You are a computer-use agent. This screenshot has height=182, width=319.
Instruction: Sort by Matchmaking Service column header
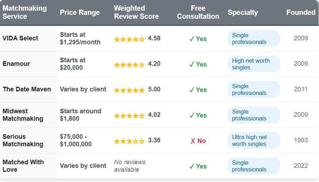point(24,12)
